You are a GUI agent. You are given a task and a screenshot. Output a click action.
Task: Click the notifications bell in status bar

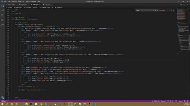pos(188,101)
